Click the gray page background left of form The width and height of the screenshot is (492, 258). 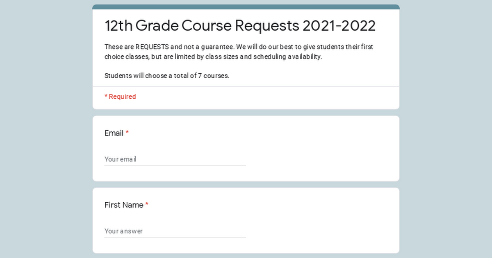coord(46,129)
